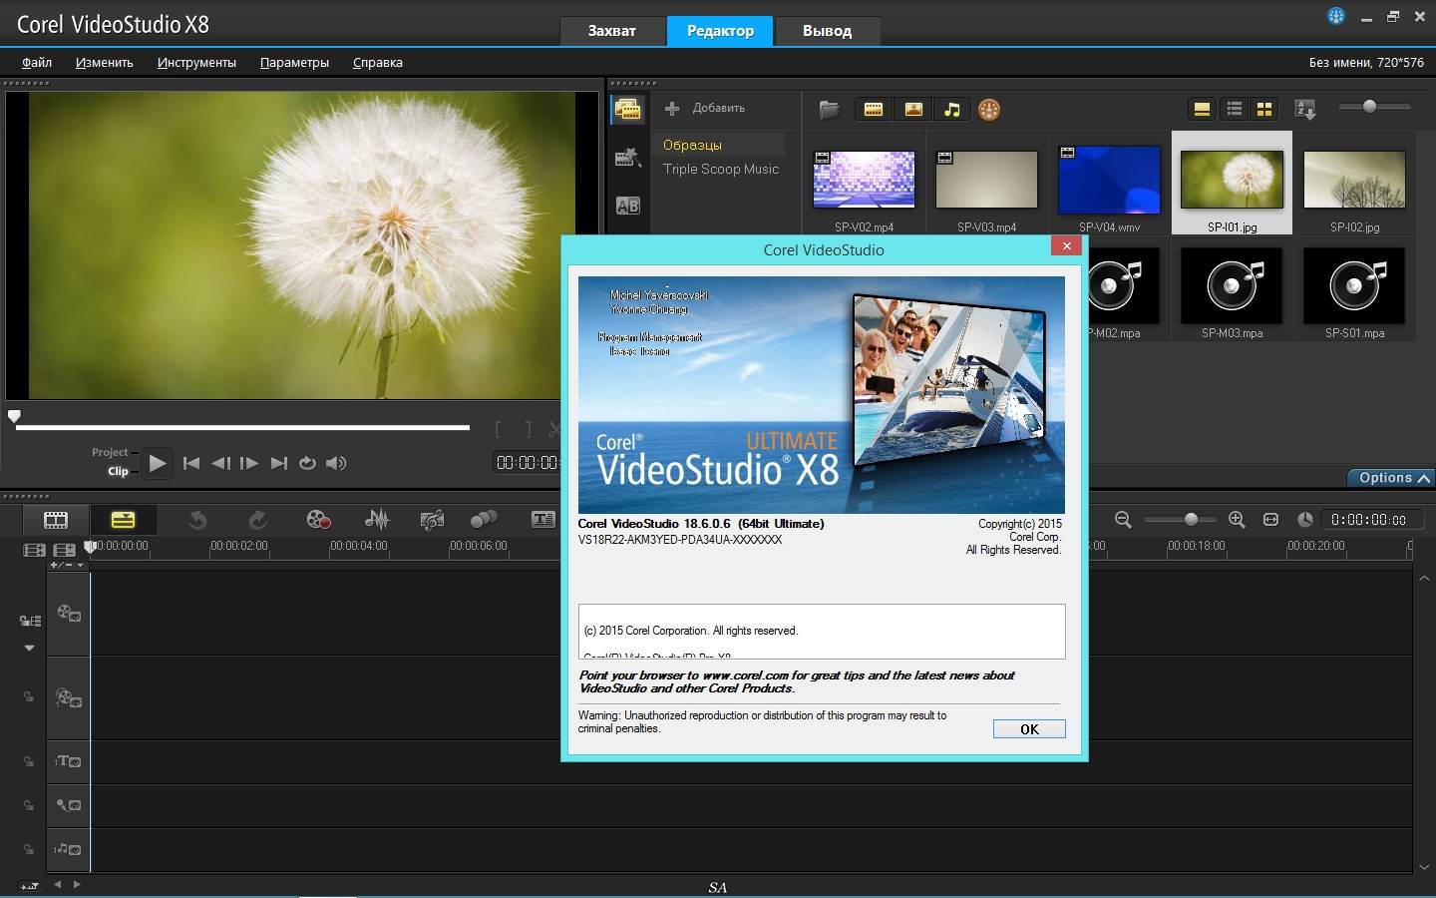The height and width of the screenshot is (898, 1436).
Task: Switch to the Редактор tab
Action: click(720, 31)
